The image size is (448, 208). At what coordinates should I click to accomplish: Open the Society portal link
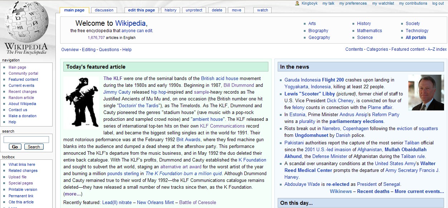pos(413,24)
